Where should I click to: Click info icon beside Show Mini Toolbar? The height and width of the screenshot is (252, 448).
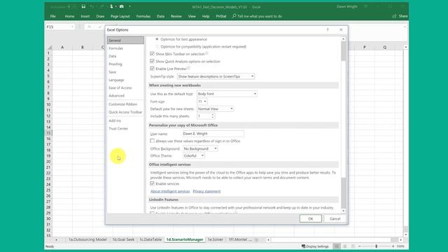206,53
